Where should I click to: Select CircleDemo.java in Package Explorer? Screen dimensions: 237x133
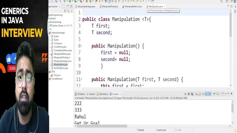(60, 47)
